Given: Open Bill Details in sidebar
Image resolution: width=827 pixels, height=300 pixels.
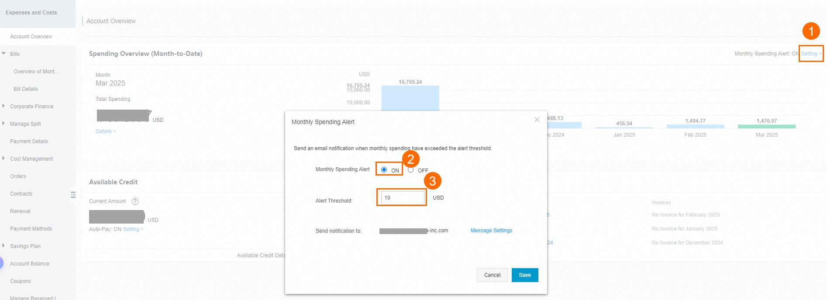Looking at the screenshot, I should pos(26,89).
